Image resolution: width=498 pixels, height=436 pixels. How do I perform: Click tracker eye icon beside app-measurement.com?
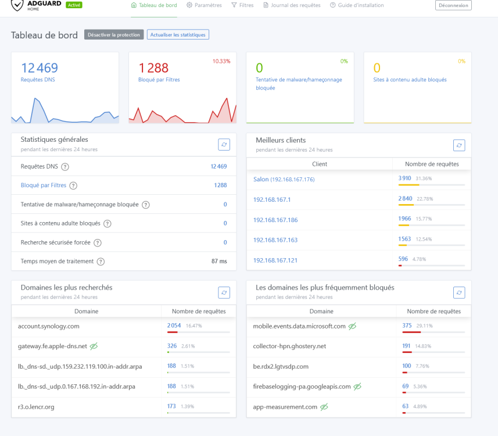[x=324, y=407]
